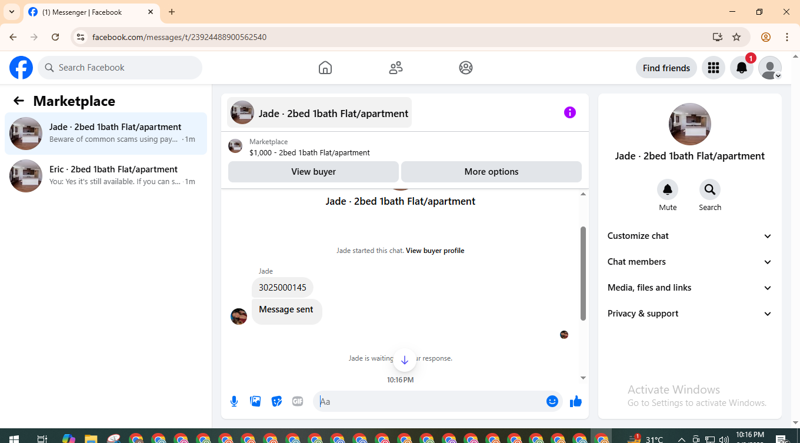Open the Windows Start button
This screenshot has height=443, width=800.
pyautogui.click(x=14, y=439)
